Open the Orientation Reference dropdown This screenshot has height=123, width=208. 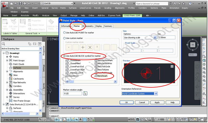pos(156,94)
